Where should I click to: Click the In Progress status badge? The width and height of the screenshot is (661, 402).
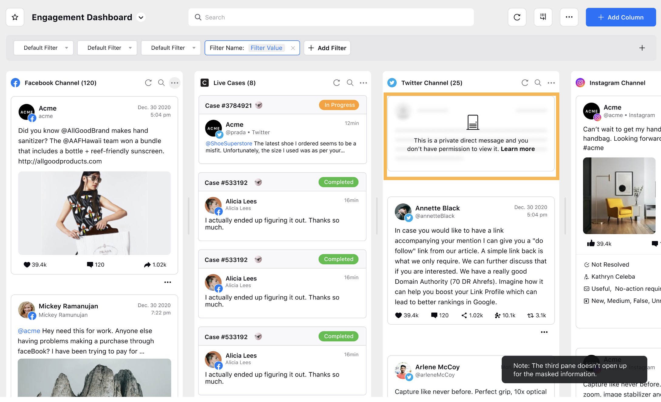click(339, 105)
